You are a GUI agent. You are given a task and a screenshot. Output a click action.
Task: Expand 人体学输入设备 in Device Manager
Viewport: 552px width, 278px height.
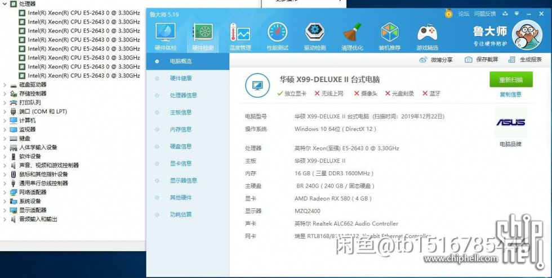point(5,147)
